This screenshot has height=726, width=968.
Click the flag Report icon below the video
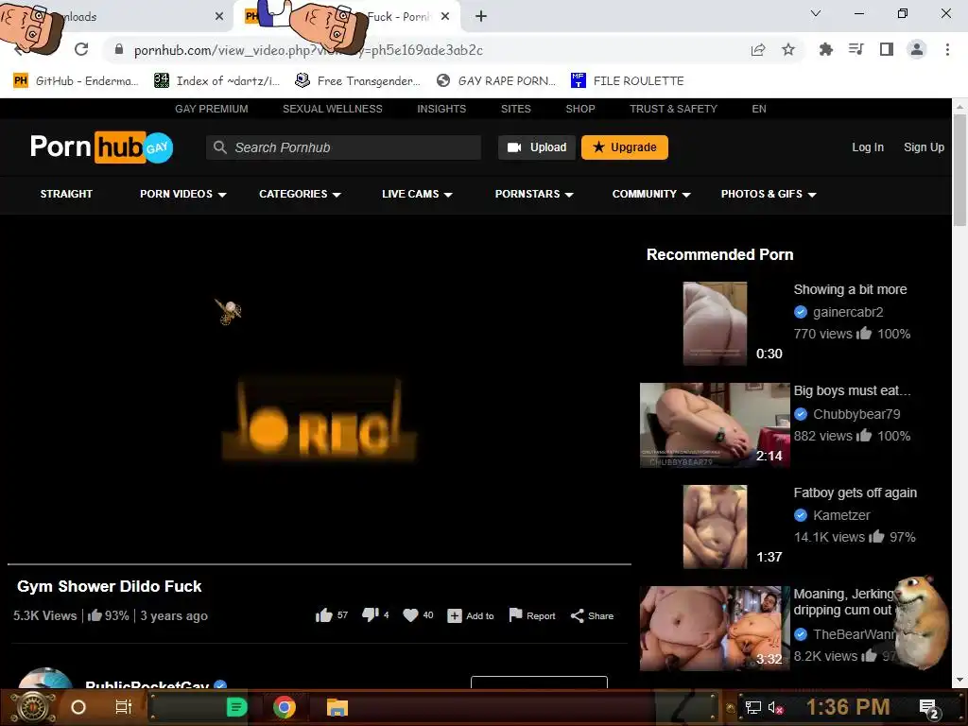tap(515, 614)
